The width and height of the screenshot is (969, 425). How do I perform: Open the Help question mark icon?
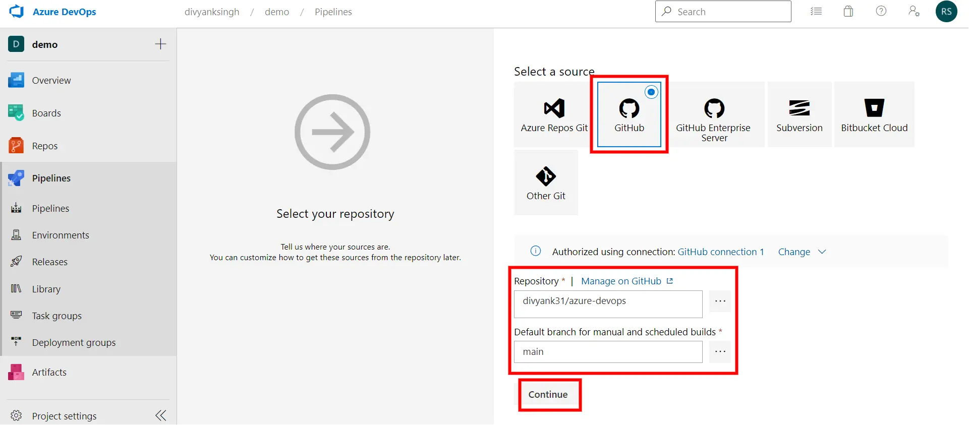click(881, 11)
